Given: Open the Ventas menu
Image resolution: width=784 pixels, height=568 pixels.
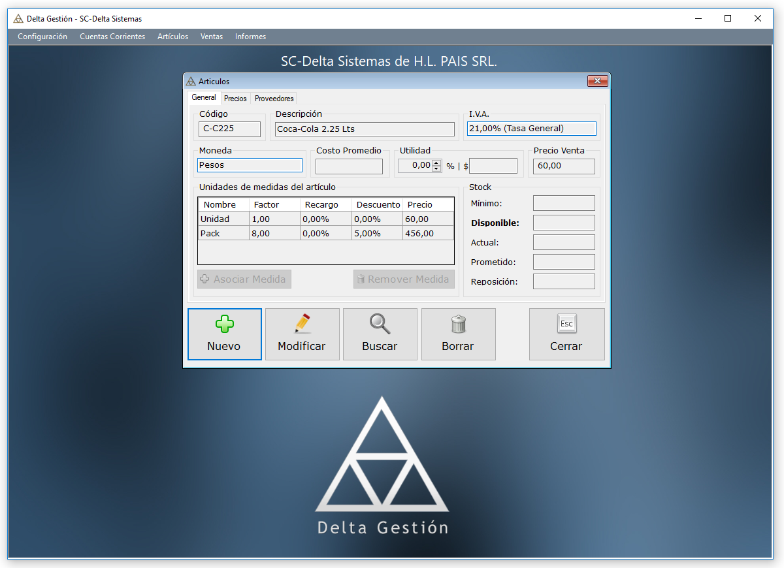Looking at the screenshot, I should pyautogui.click(x=212, y=37).
